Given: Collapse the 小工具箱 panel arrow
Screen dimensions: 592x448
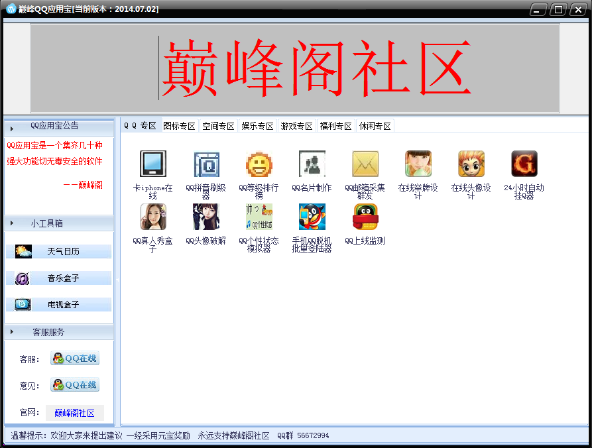Looking at the screenshot, I should point(12,223).
